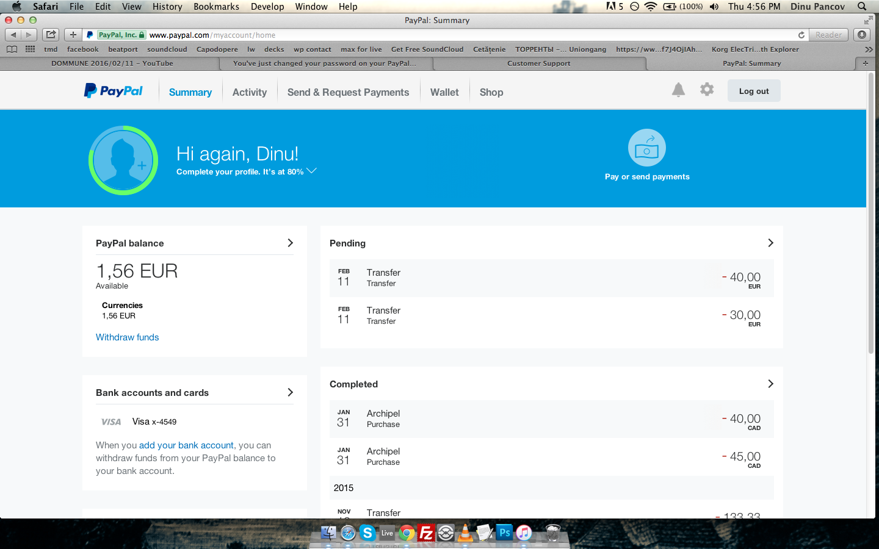Screen dimensions: 879x549
Task: Switch to DOMMUNE YouTube browser tab
Action: tap(112, 63)
